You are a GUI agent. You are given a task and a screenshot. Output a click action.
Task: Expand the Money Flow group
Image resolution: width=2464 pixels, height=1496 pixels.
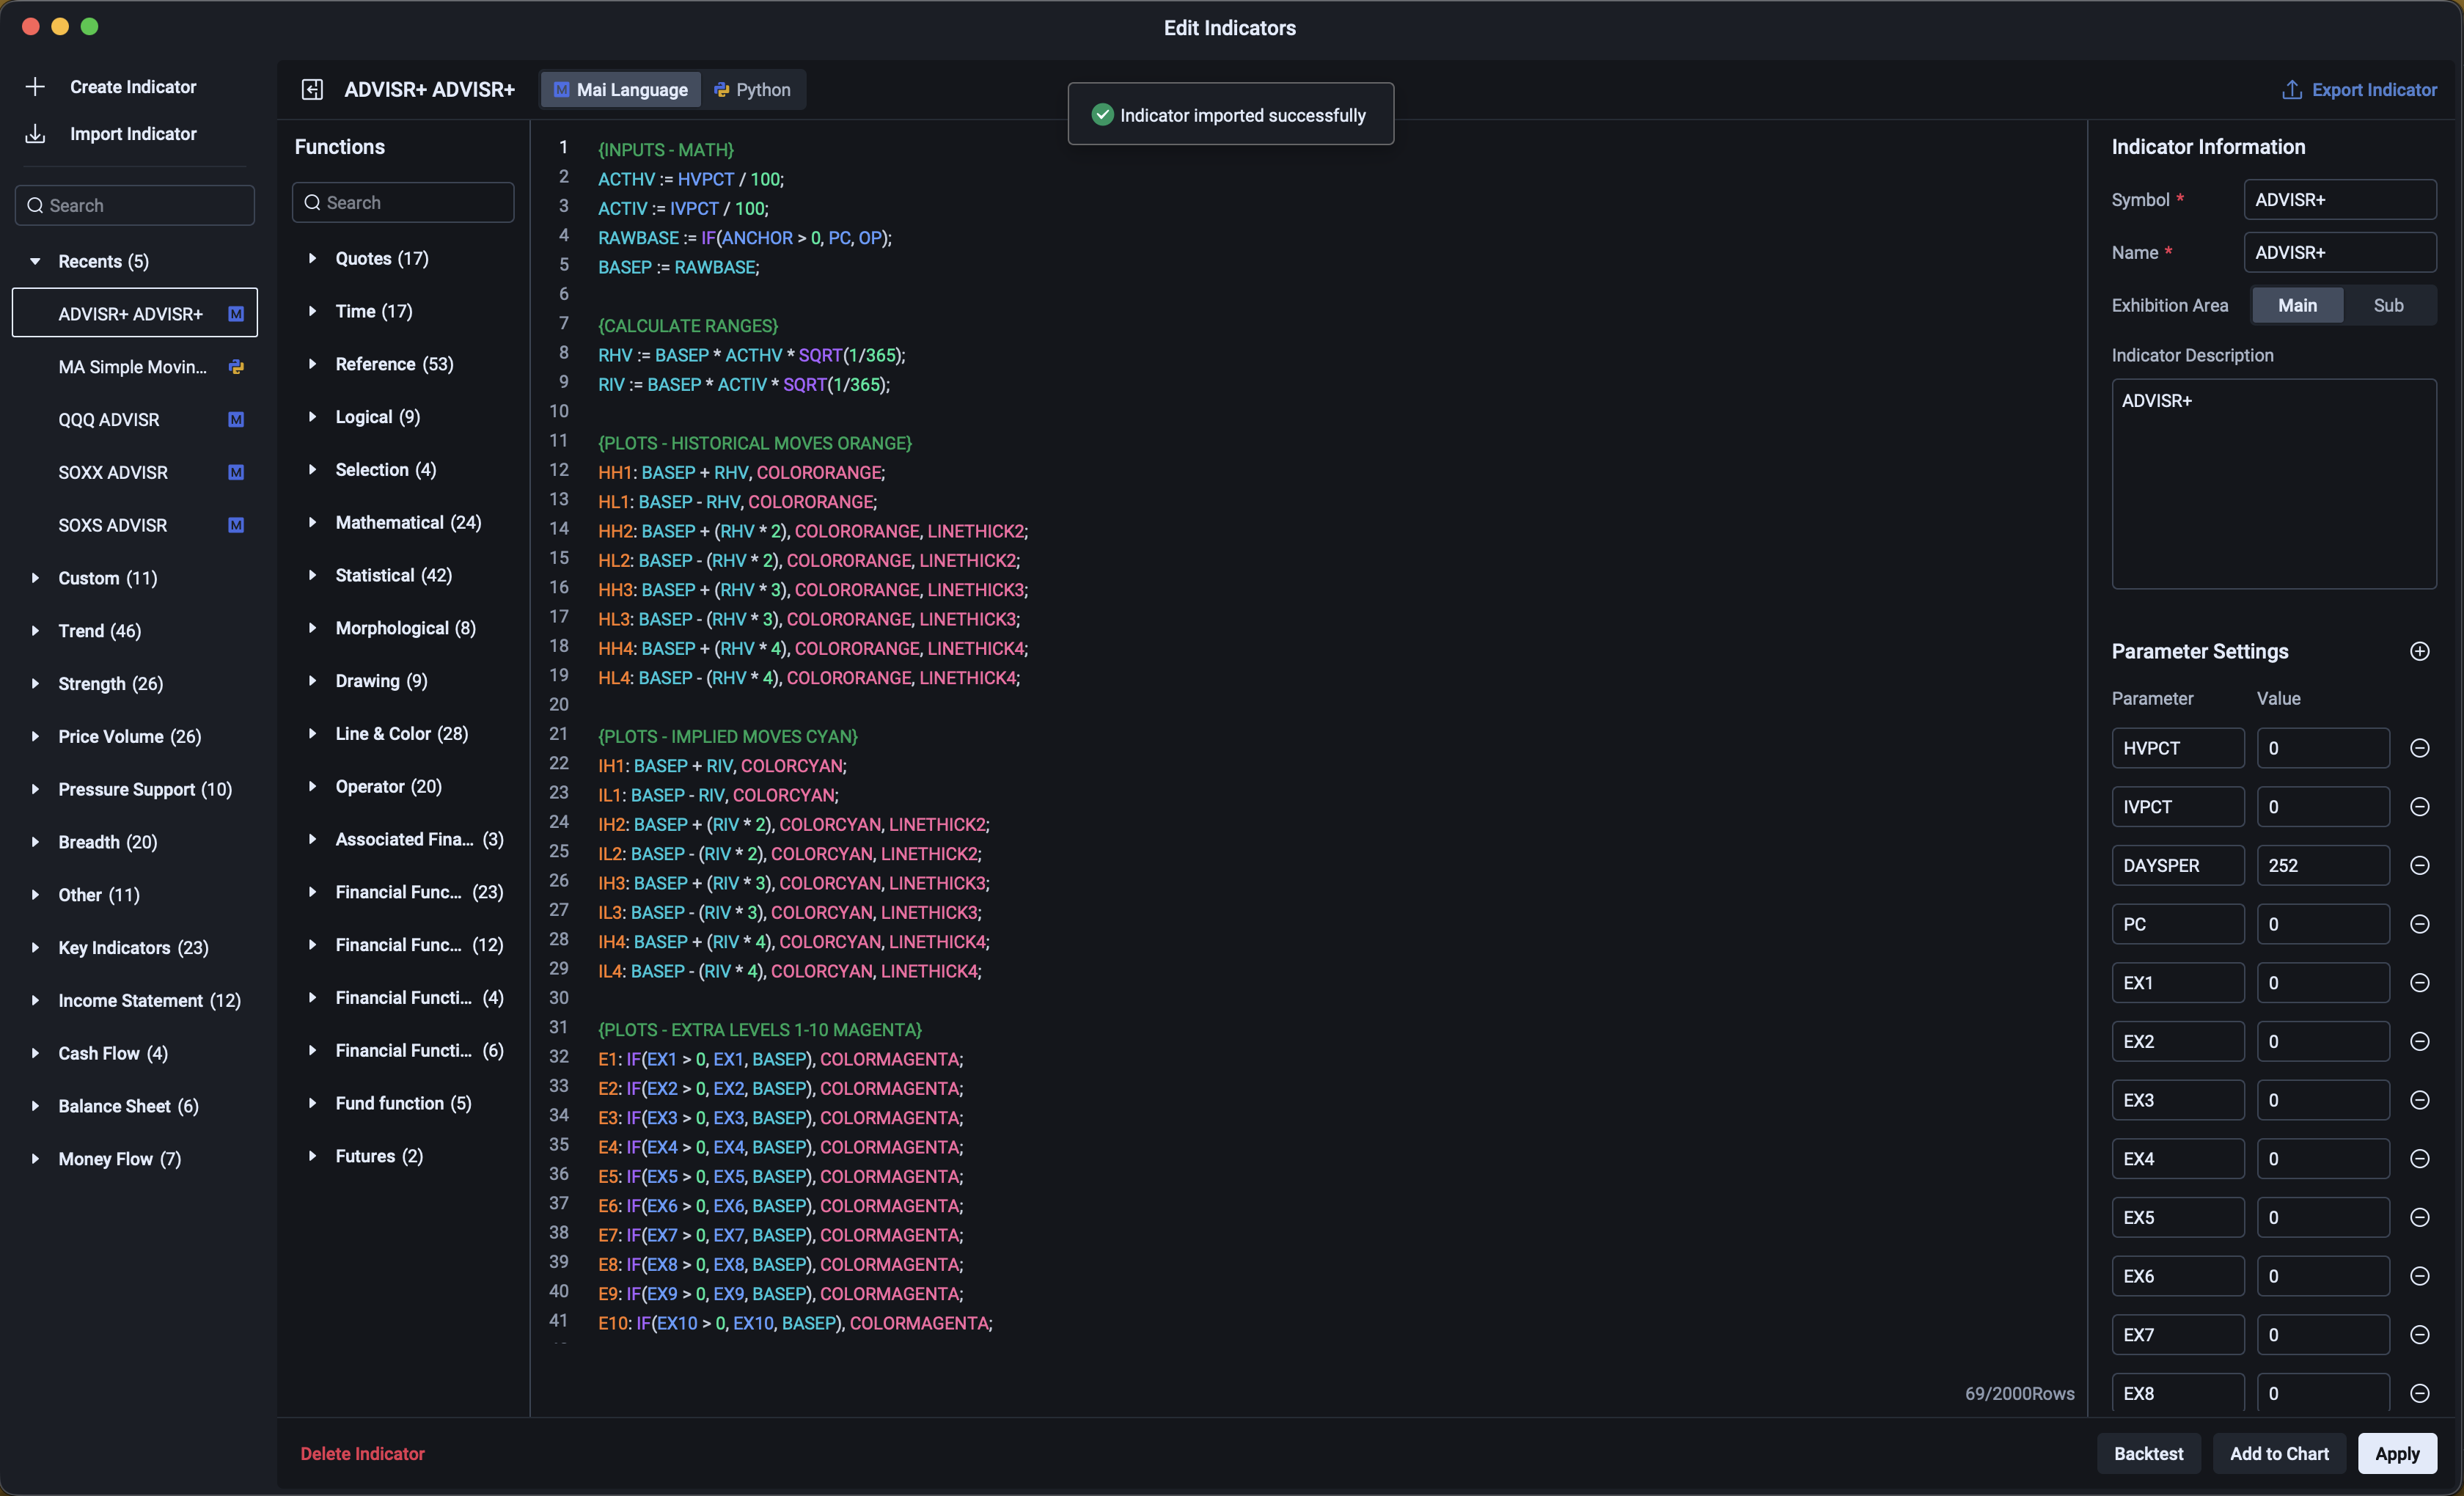35,1159
